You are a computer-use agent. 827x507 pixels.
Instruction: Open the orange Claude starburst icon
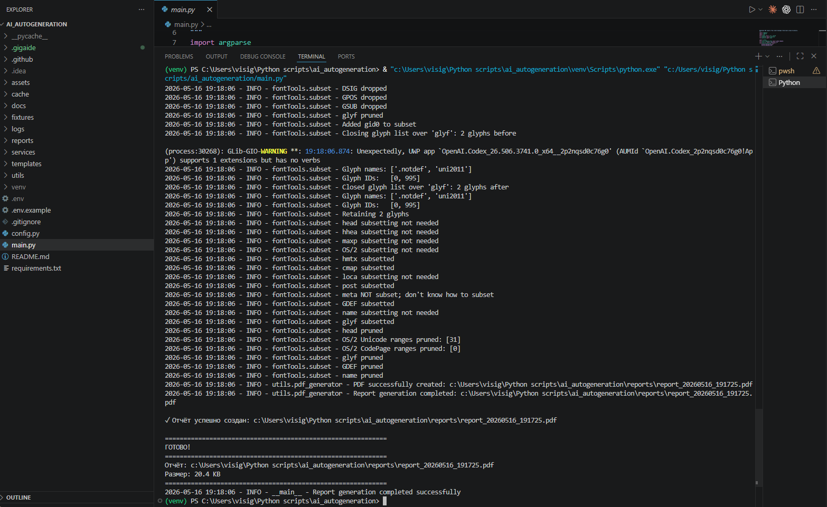point(773,9)
